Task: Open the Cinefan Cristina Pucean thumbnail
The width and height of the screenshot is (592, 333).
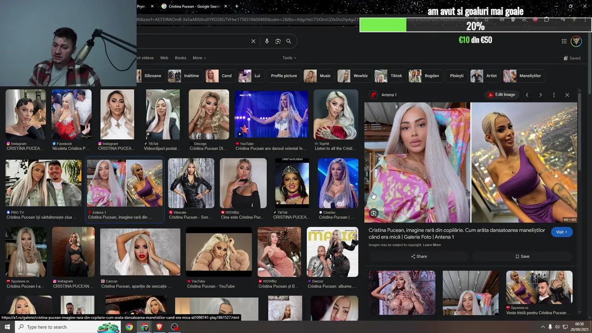Action: [338, 183]
